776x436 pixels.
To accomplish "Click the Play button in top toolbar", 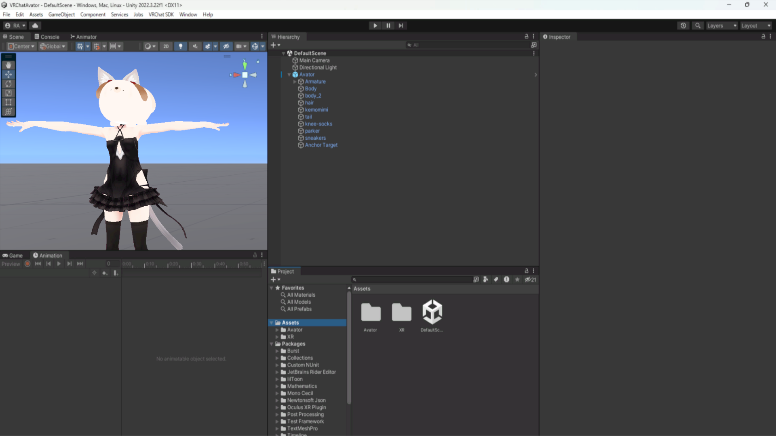I will click(375, 25).
